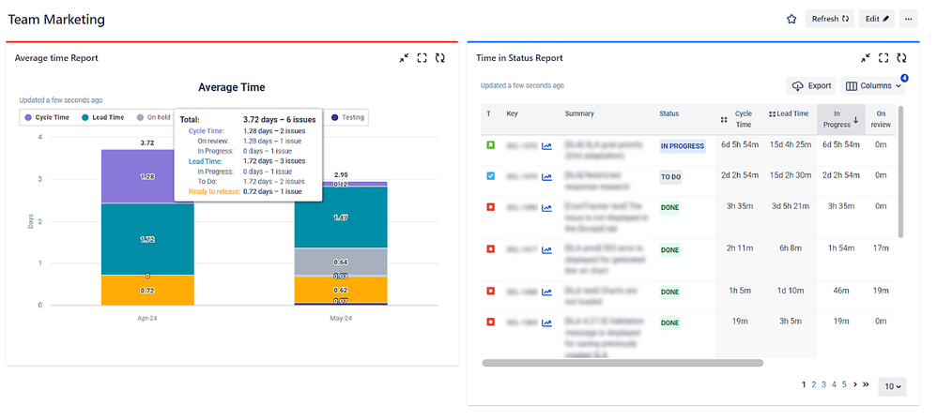Open chart icon in the 15d 4h 25m row
The height and width of the screenshot is (420, 937).
pyautogui.click(x=546, y=146)
